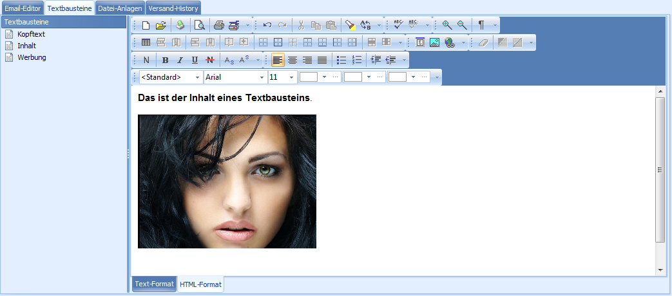This screenshot has height=296, width=672.
Task: Paste from the clipboard
Action: coord(331,25)
